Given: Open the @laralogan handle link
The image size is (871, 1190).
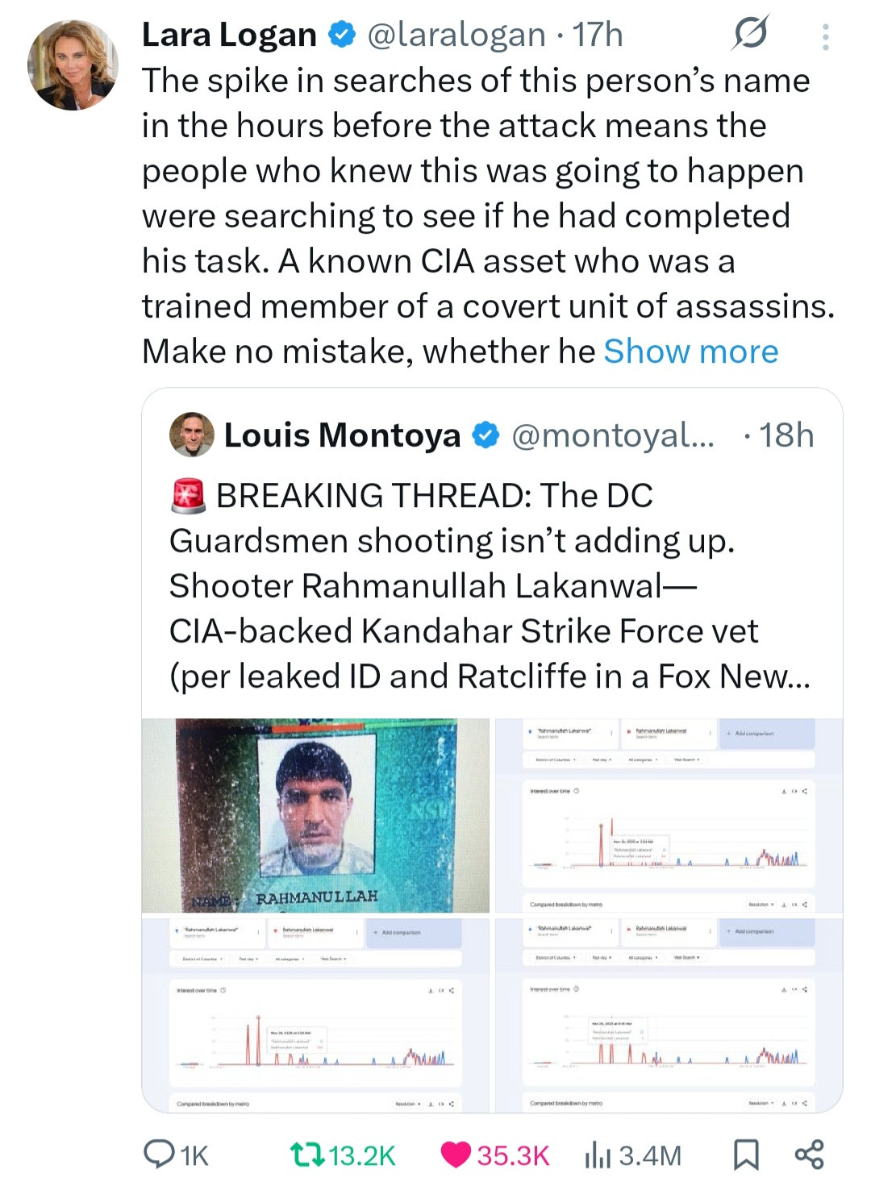Looking at the screenshot, I should click(456, 35).
